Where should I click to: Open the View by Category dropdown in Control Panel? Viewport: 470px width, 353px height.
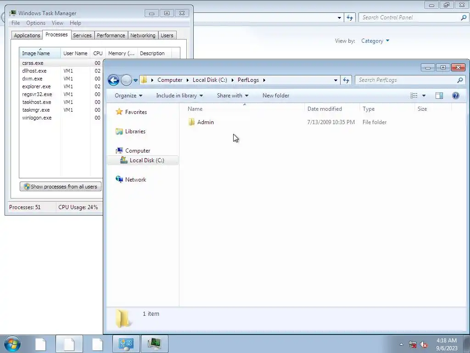pyautogui.click(x=375, y=41)
